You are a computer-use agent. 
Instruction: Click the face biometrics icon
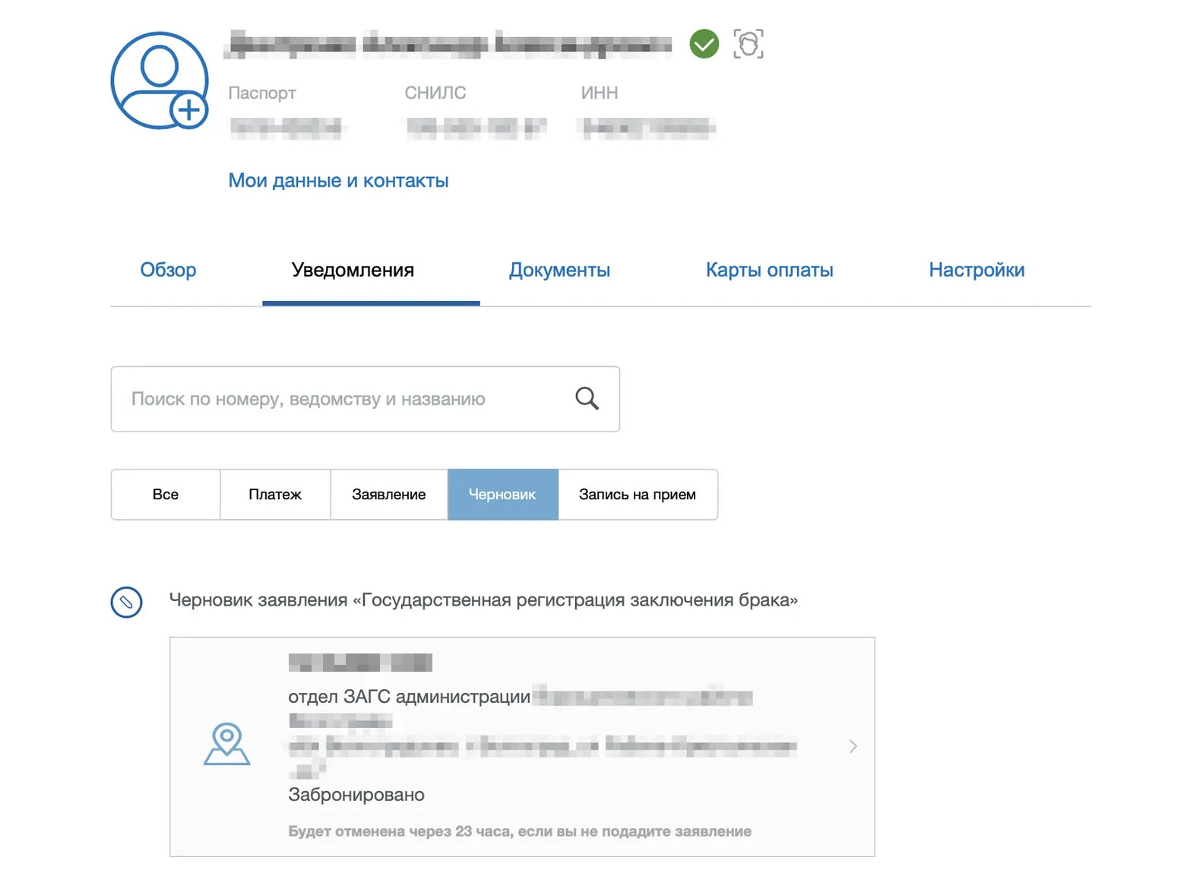748,44
